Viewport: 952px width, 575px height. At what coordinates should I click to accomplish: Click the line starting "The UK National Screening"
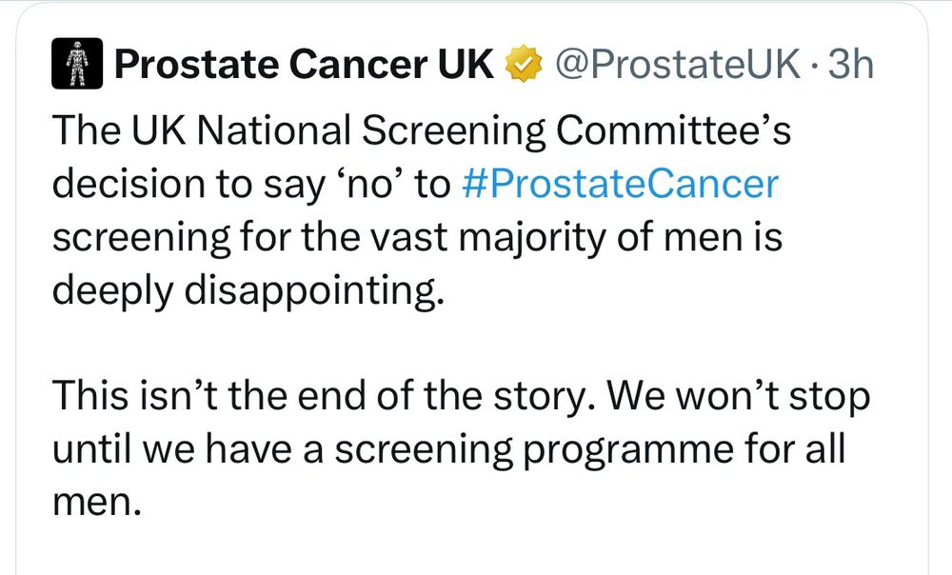pyautogui.click(x=421, y=131)
